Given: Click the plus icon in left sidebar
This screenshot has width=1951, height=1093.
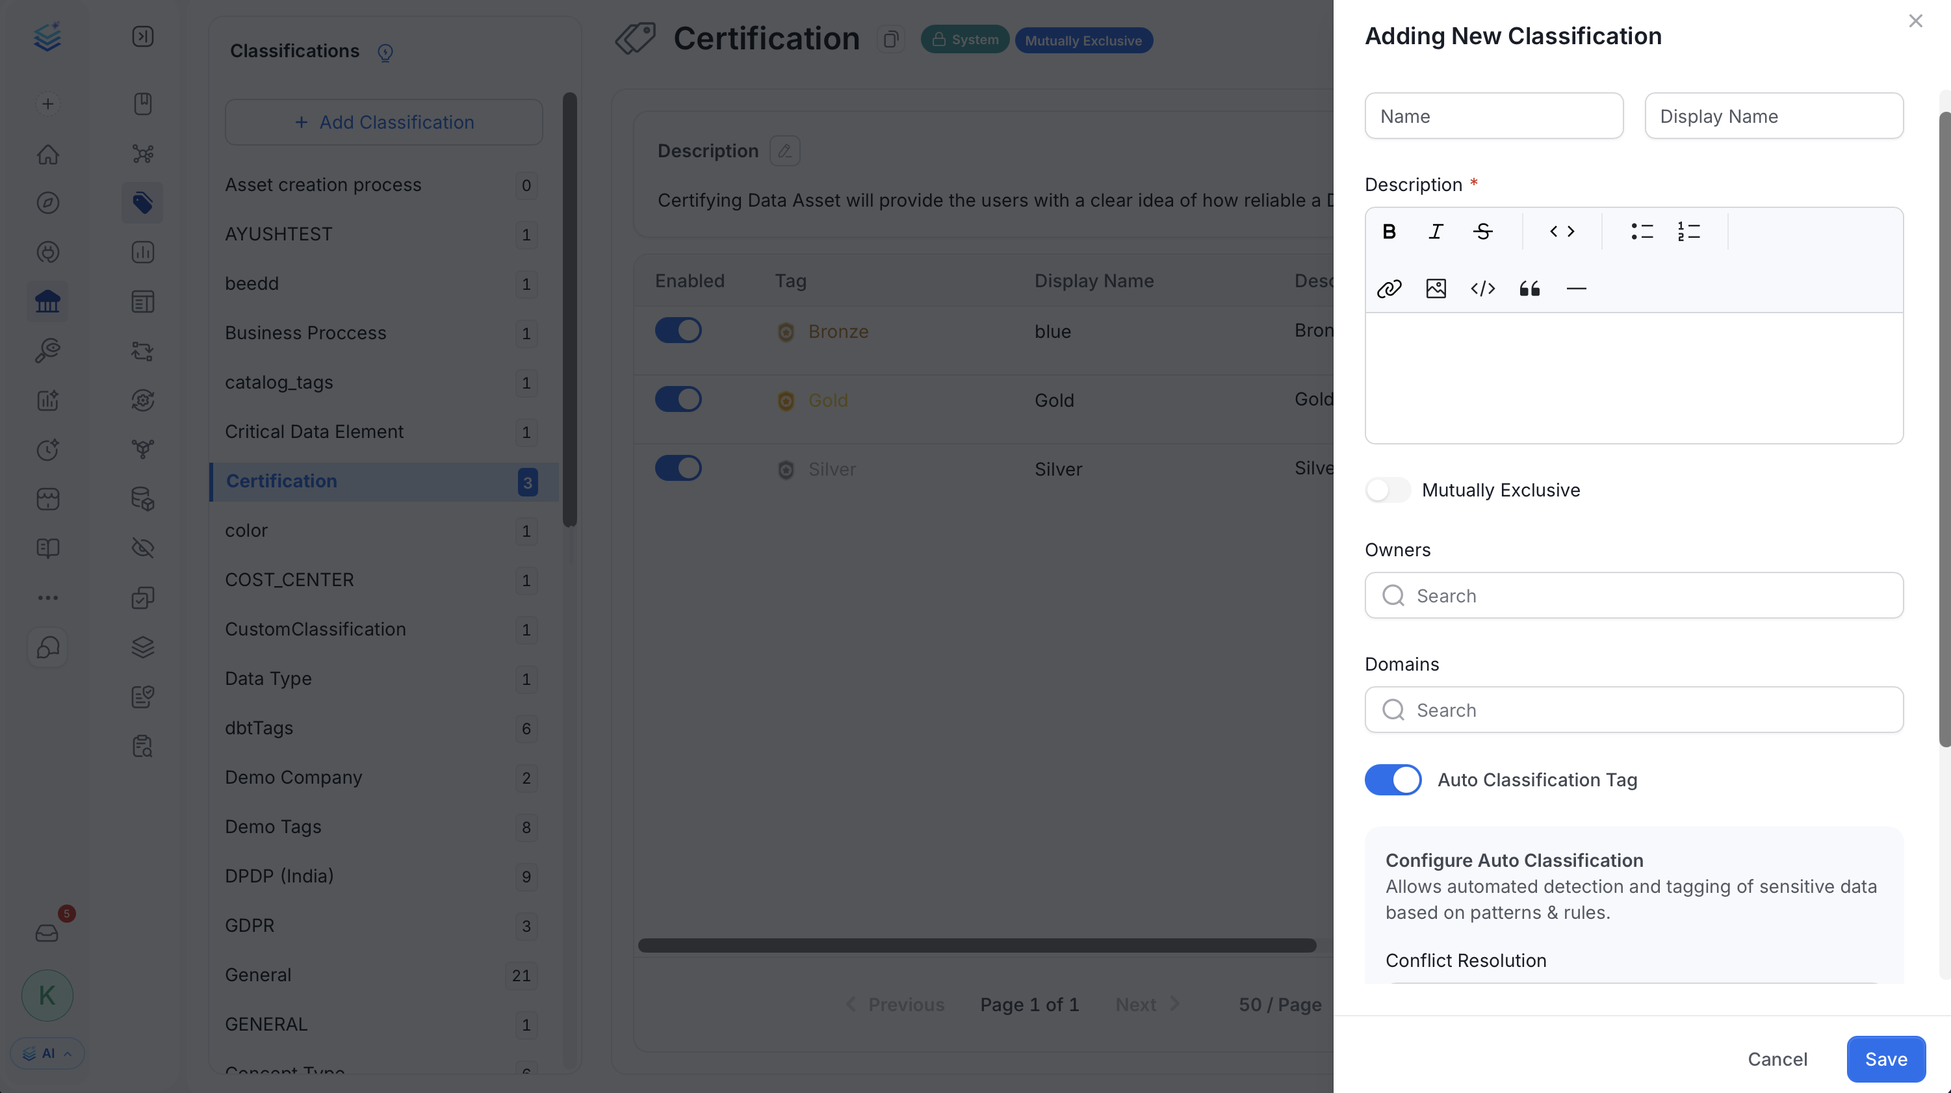Looking at the screenshot, I should click(x=47, y=105).
